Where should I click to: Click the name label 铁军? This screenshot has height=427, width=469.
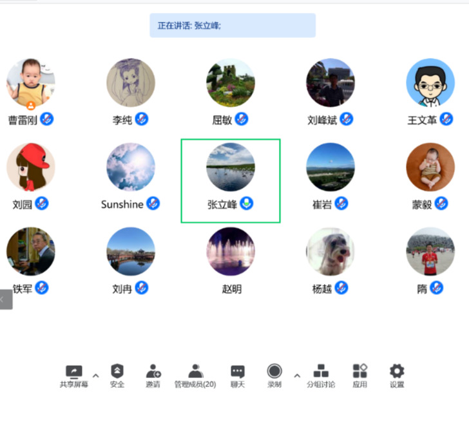pos(23,289)
